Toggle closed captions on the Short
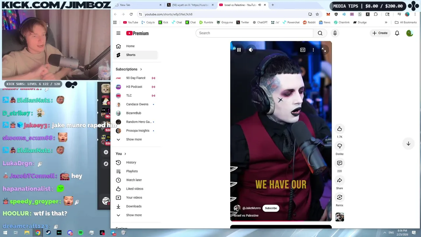 (303, 50)
